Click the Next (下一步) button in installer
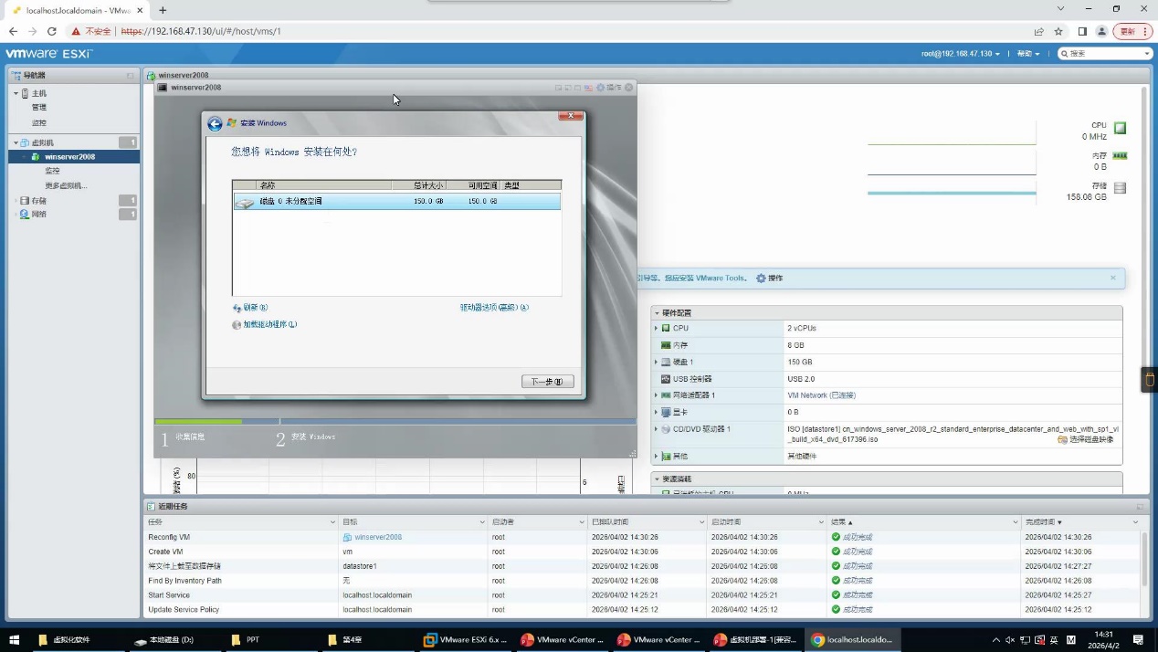1158x652 pixels. click(x=547, y=382)
